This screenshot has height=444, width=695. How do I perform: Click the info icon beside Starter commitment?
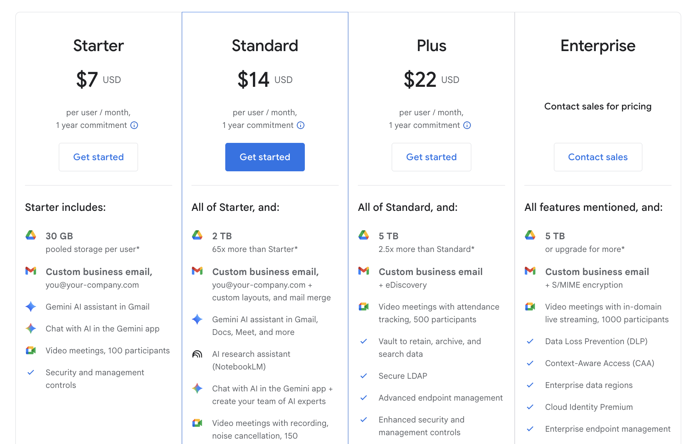tap(134, 125)
